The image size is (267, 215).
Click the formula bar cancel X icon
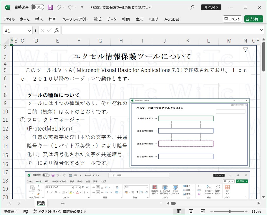pyautogui.click(x=42, y=31)
